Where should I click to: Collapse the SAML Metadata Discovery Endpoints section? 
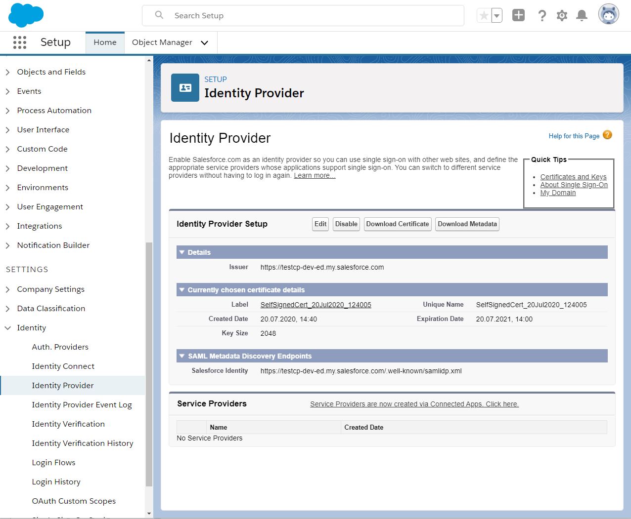click(x=181, y=356)
